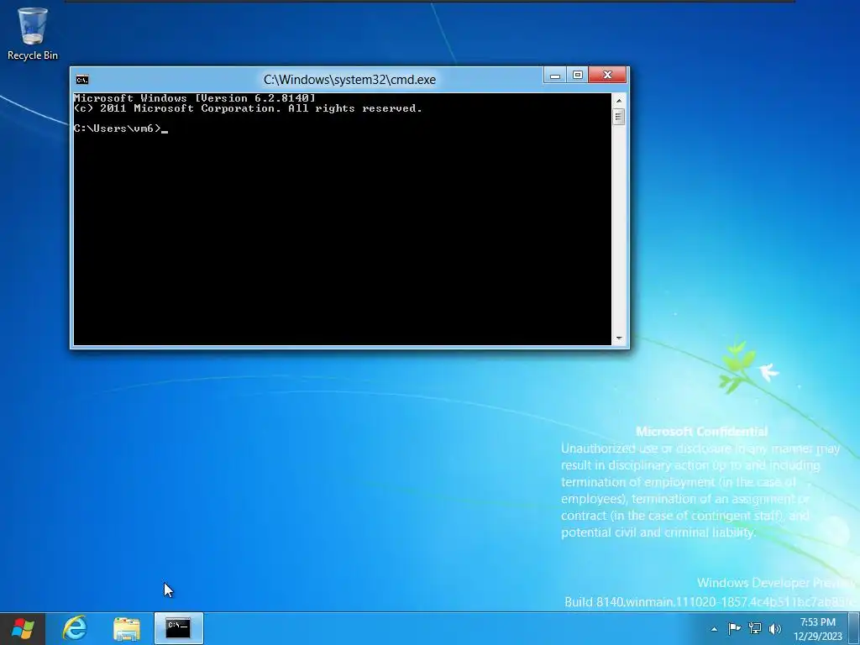Open the Recycle Bin desktop icon
The width and height of the screenshot is (860, 645).
(x=33, y=34)
